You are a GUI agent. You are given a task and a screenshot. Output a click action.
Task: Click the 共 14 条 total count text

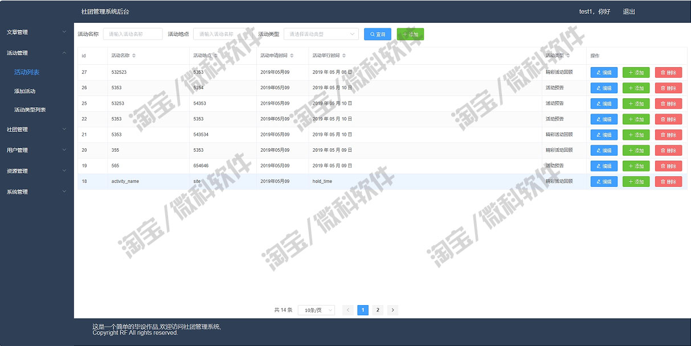click(283, 310)
